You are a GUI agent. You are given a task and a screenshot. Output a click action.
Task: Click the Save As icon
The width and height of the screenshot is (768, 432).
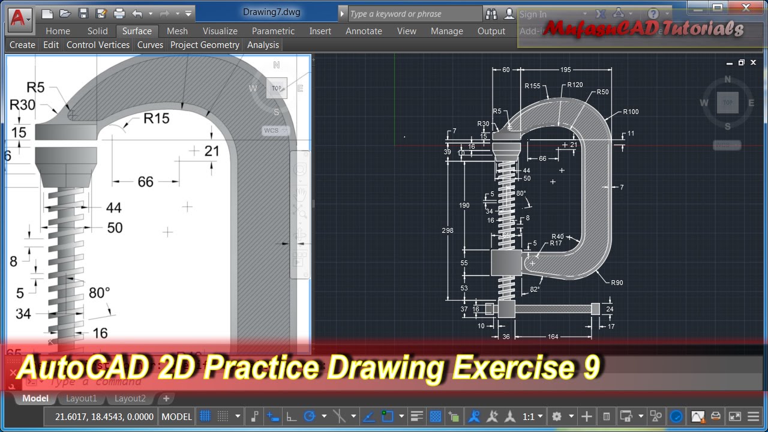tap(101, 13)
